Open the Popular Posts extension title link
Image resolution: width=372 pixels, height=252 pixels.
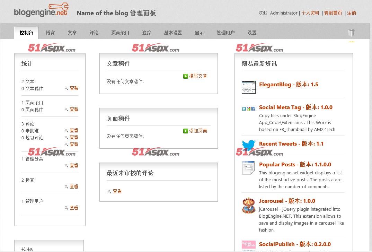(295, 164)
